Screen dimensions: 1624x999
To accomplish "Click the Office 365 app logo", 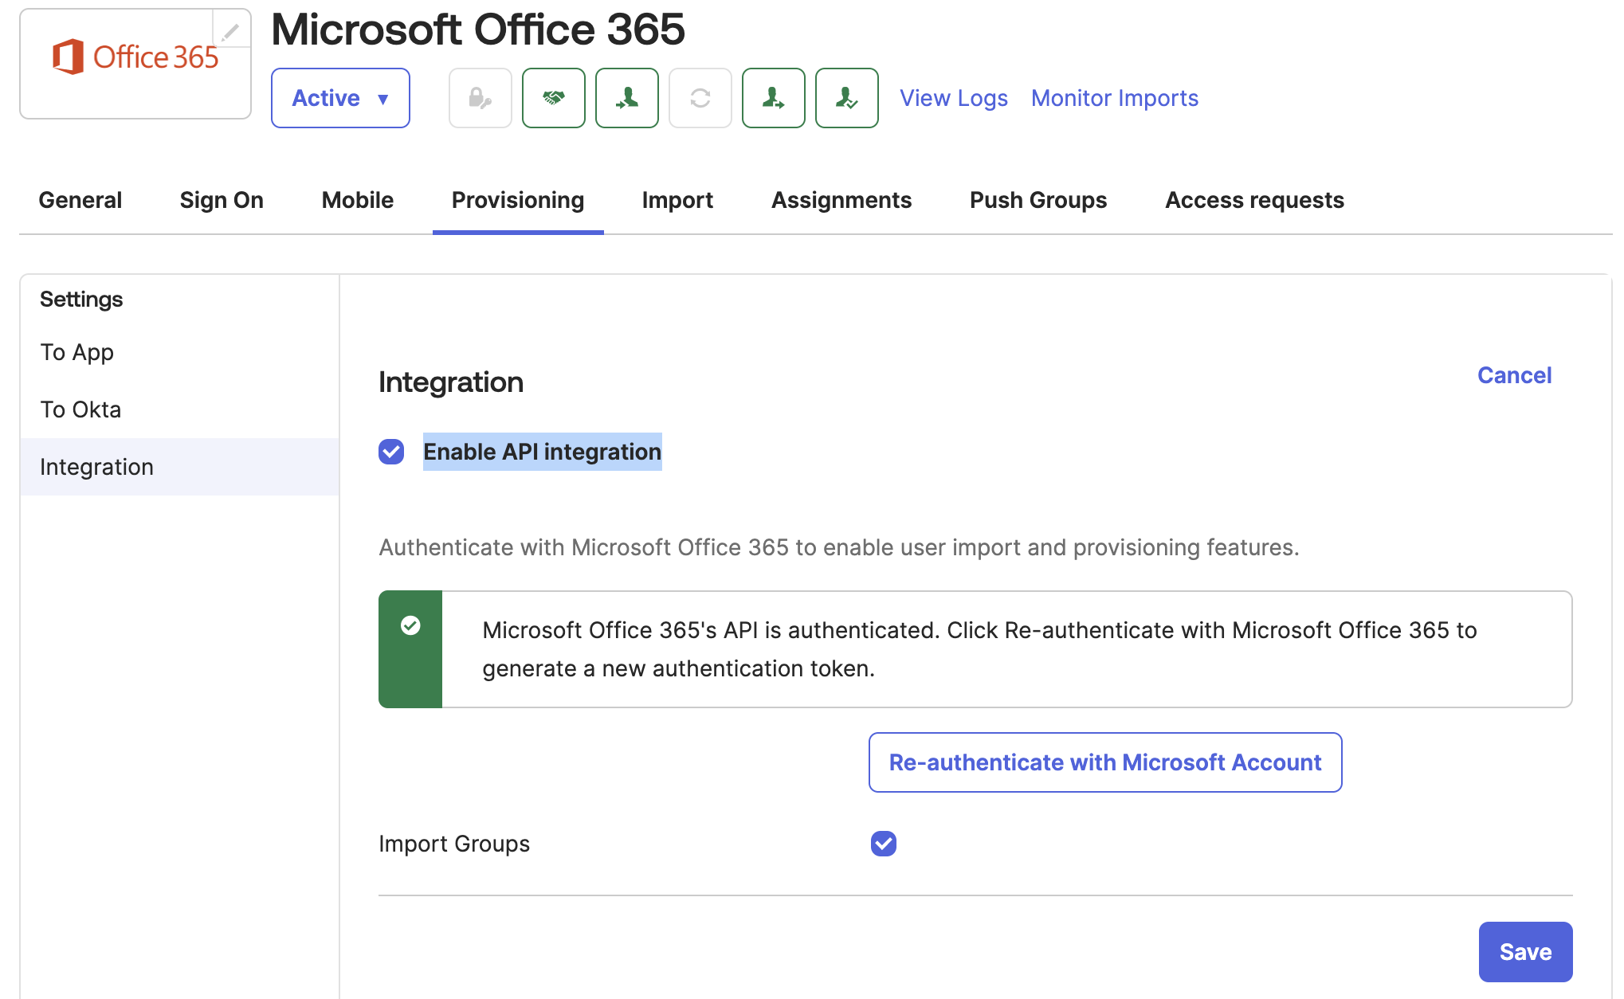I will 135,58.
